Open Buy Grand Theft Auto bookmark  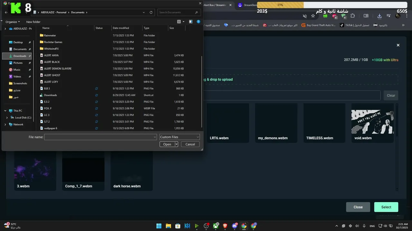pyautogui.click(x=318, y=25)
